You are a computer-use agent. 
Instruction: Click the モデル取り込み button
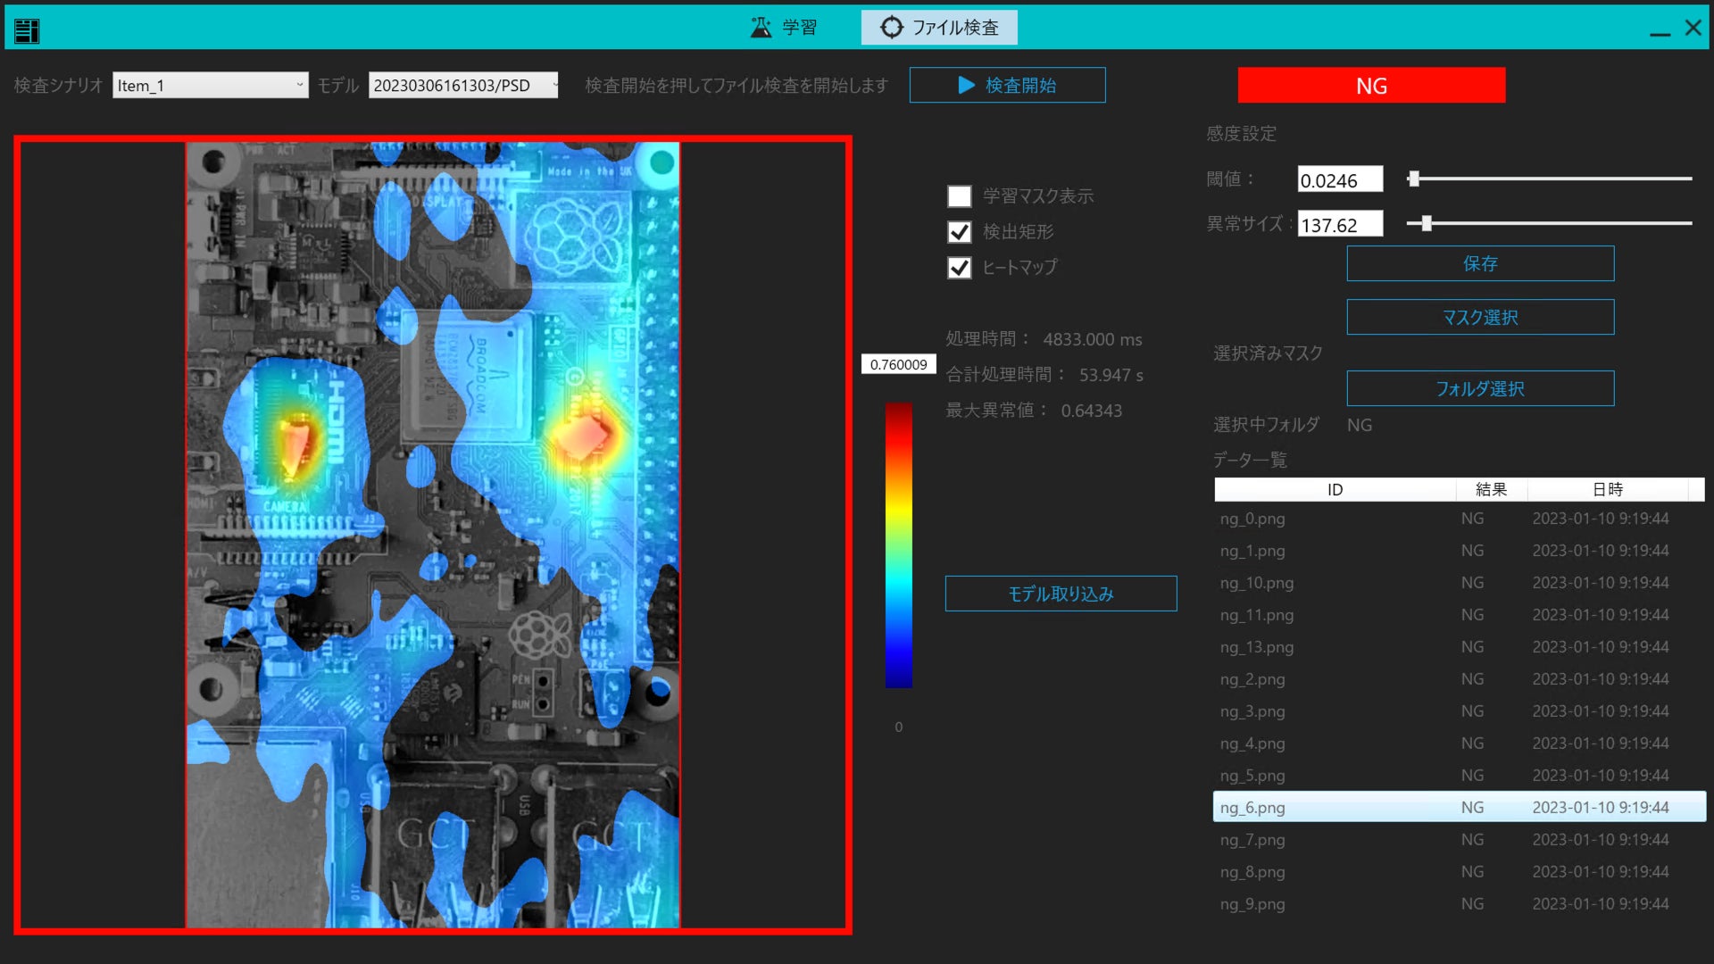tap(1061, 594)
